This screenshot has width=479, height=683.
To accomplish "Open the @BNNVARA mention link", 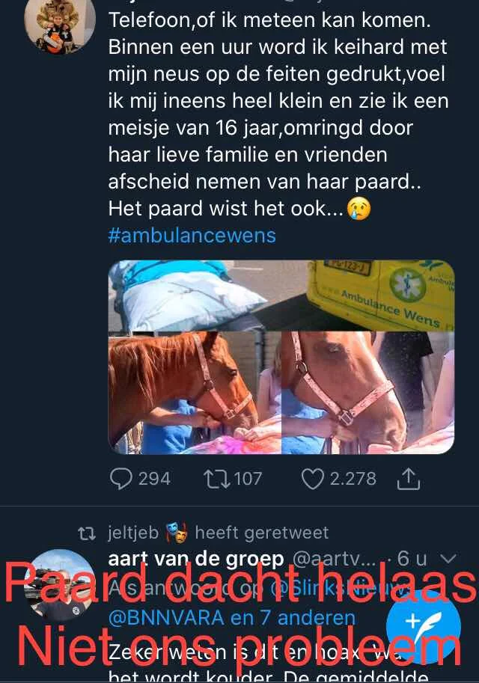I will (x=166, y=618).
